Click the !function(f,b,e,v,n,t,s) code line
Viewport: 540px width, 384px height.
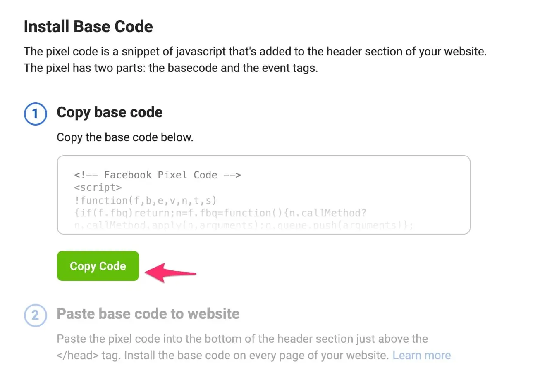coord(145,200)
